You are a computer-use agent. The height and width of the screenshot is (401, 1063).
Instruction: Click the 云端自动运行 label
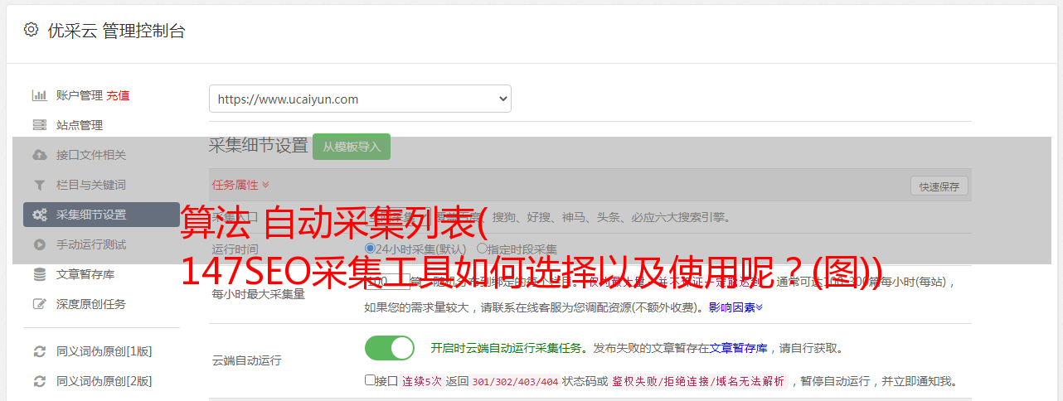pyautogui.click(x=246, y=360)
